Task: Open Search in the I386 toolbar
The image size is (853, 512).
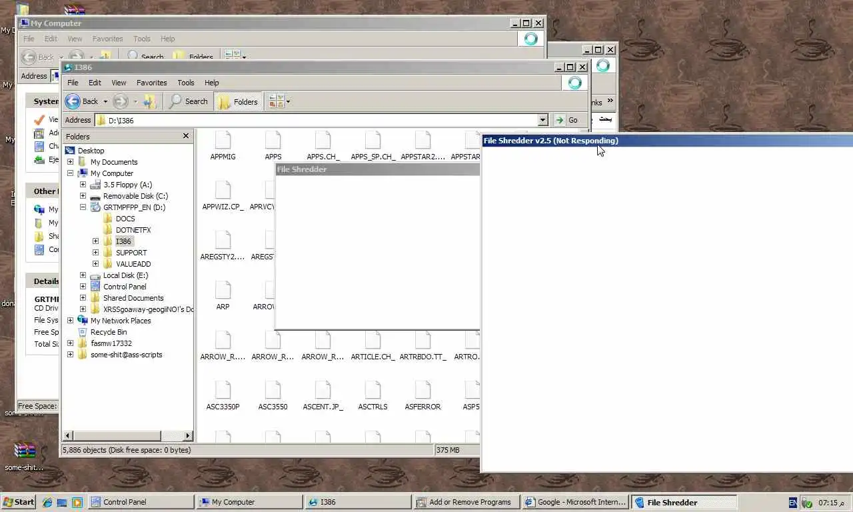Action: pos(189,101)
